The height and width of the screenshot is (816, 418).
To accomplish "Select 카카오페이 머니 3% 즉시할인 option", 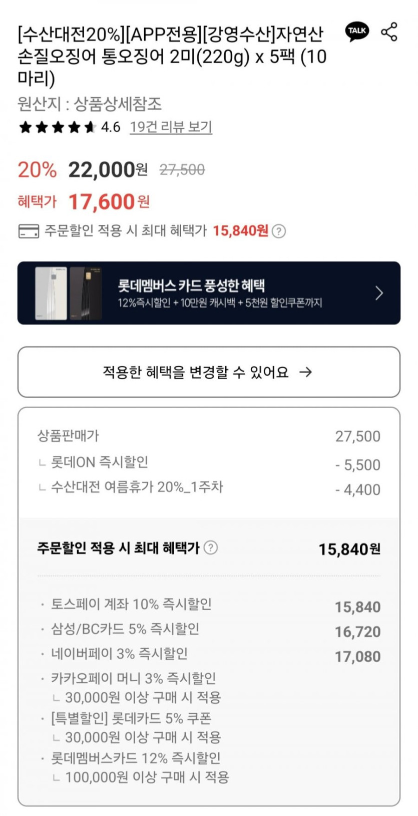I will 133,678.
